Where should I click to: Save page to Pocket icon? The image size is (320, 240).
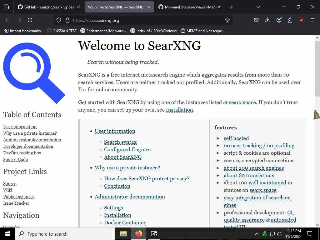click(x=256, y=20)
